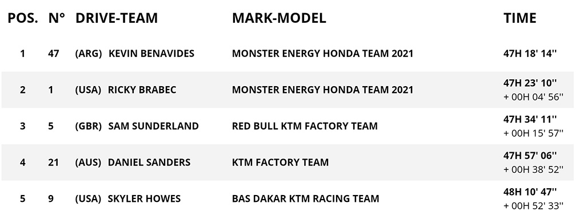This screenshot has height=215, width=583.
Task: Click the TIME column header
Action: [520, 18]
